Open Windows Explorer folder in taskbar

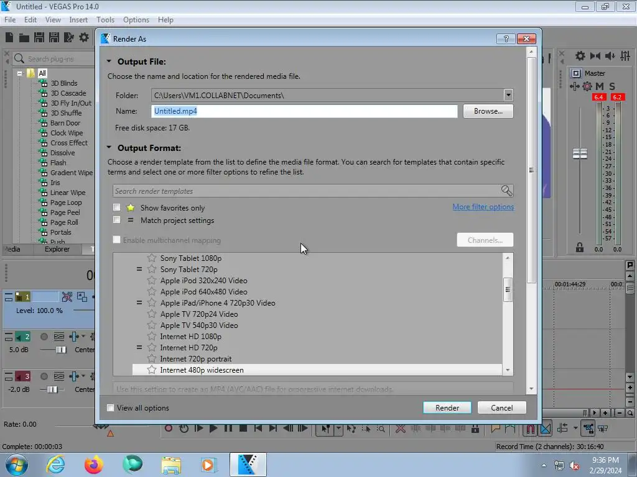171,465
